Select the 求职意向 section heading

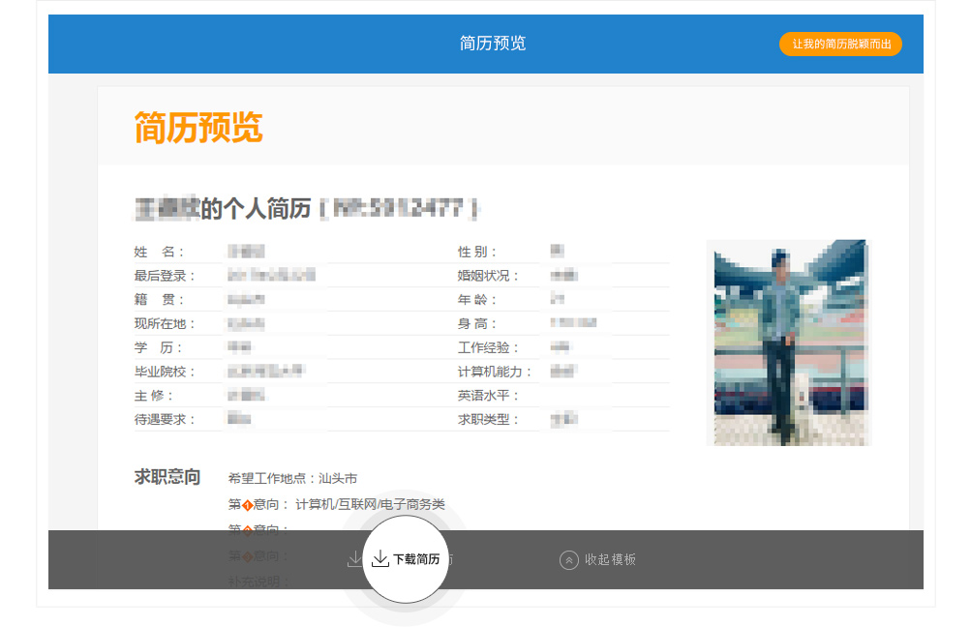[167, 477]
